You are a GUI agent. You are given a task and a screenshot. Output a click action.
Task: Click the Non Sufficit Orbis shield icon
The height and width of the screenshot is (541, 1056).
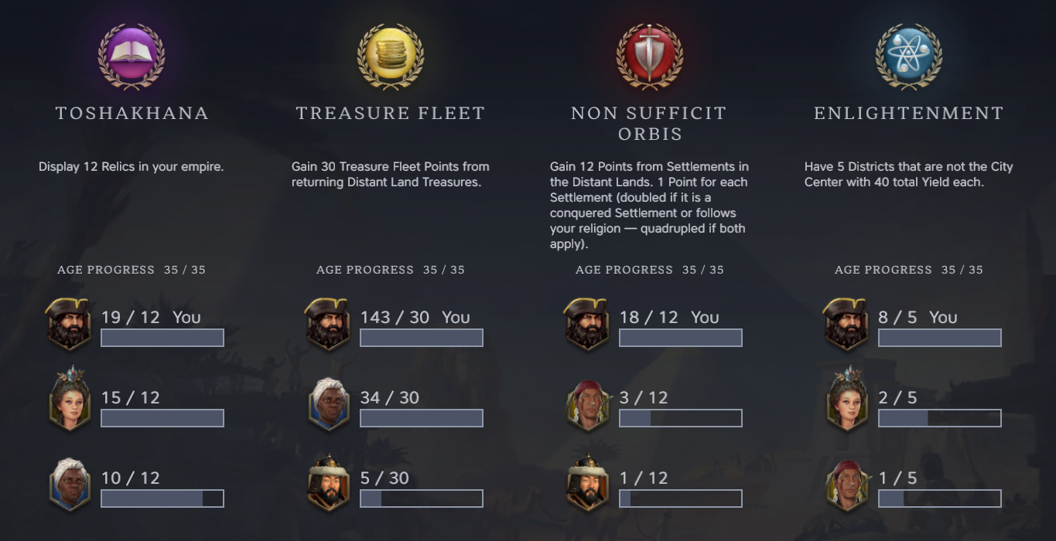tap(650, 55)
